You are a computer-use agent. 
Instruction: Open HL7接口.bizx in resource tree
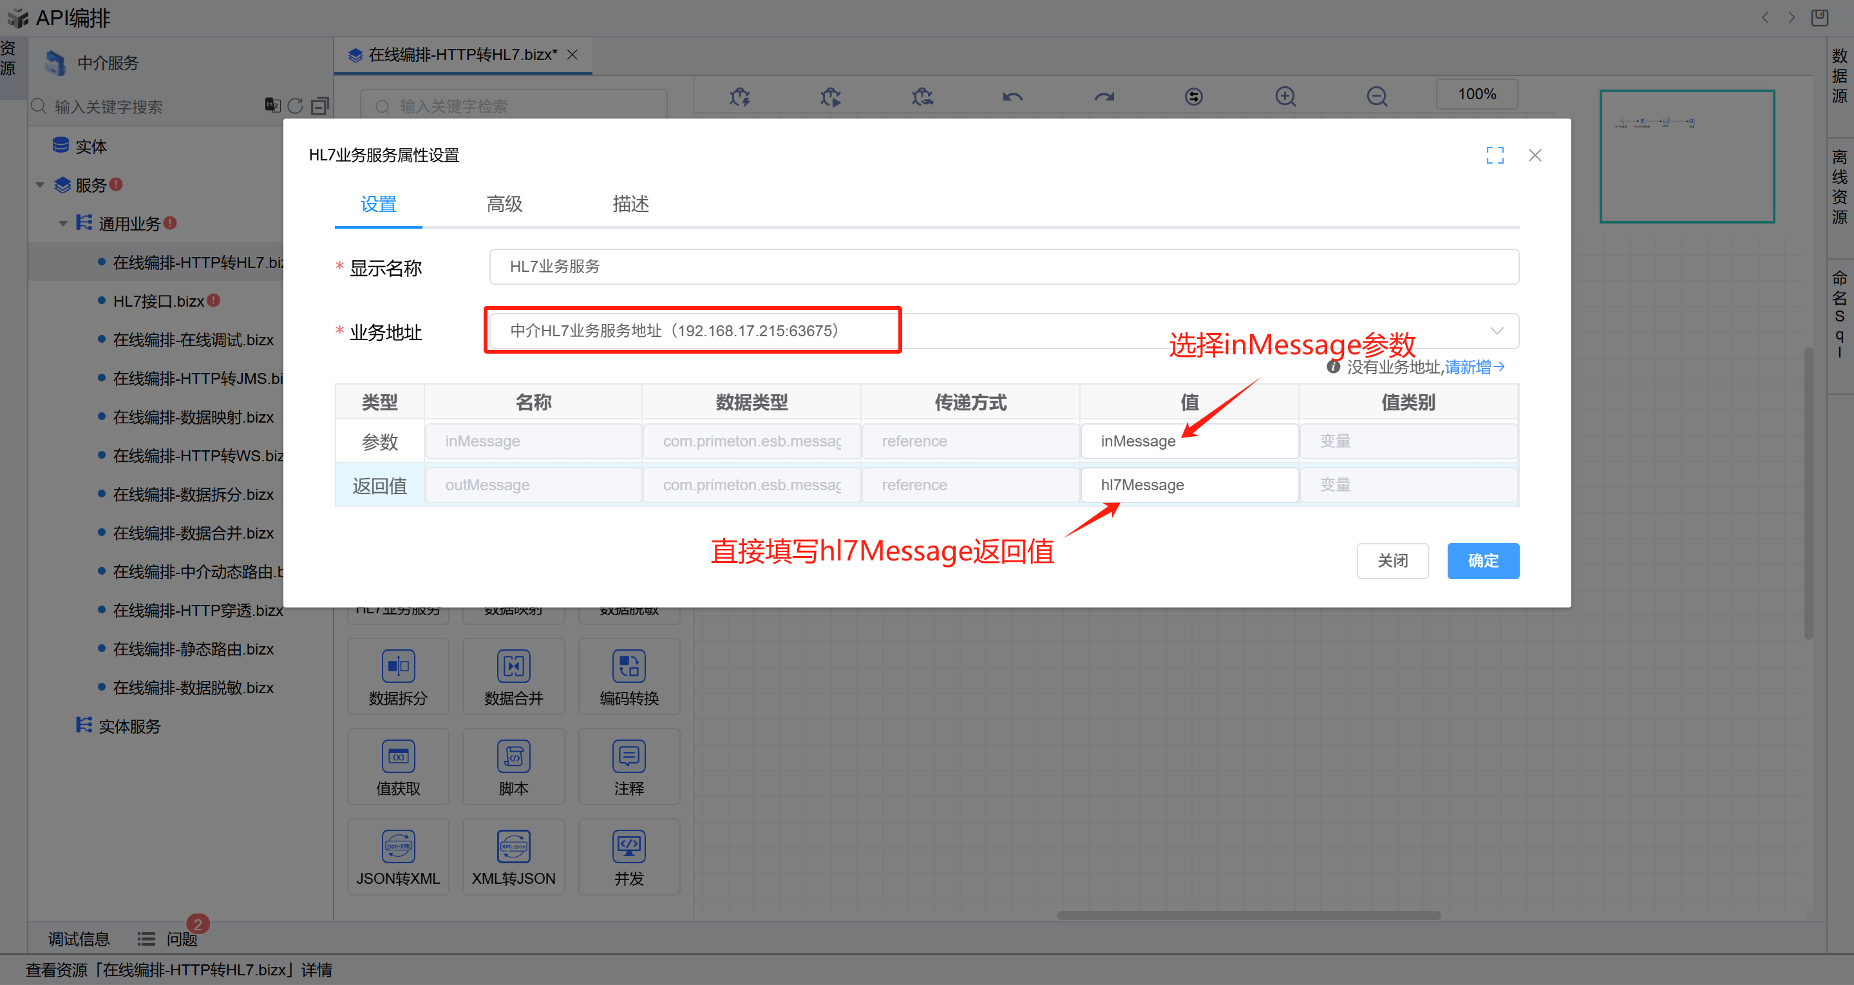pos(158,301)
